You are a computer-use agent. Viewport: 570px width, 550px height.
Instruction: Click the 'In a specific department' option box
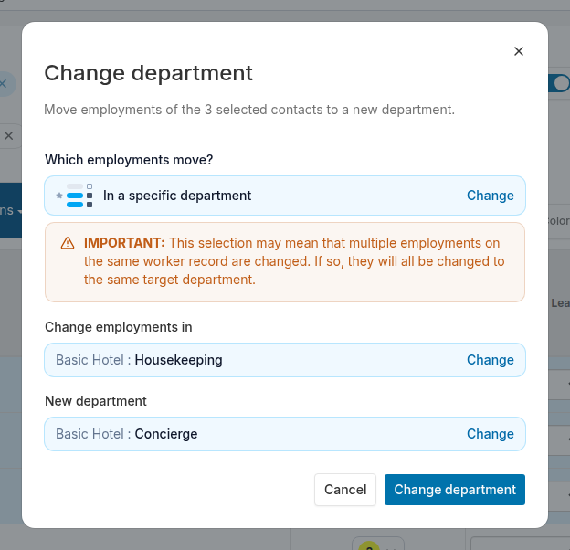[285, 196]
